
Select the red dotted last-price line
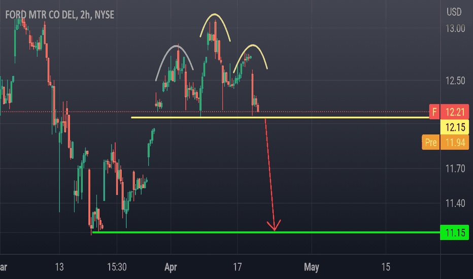(215, 112)
